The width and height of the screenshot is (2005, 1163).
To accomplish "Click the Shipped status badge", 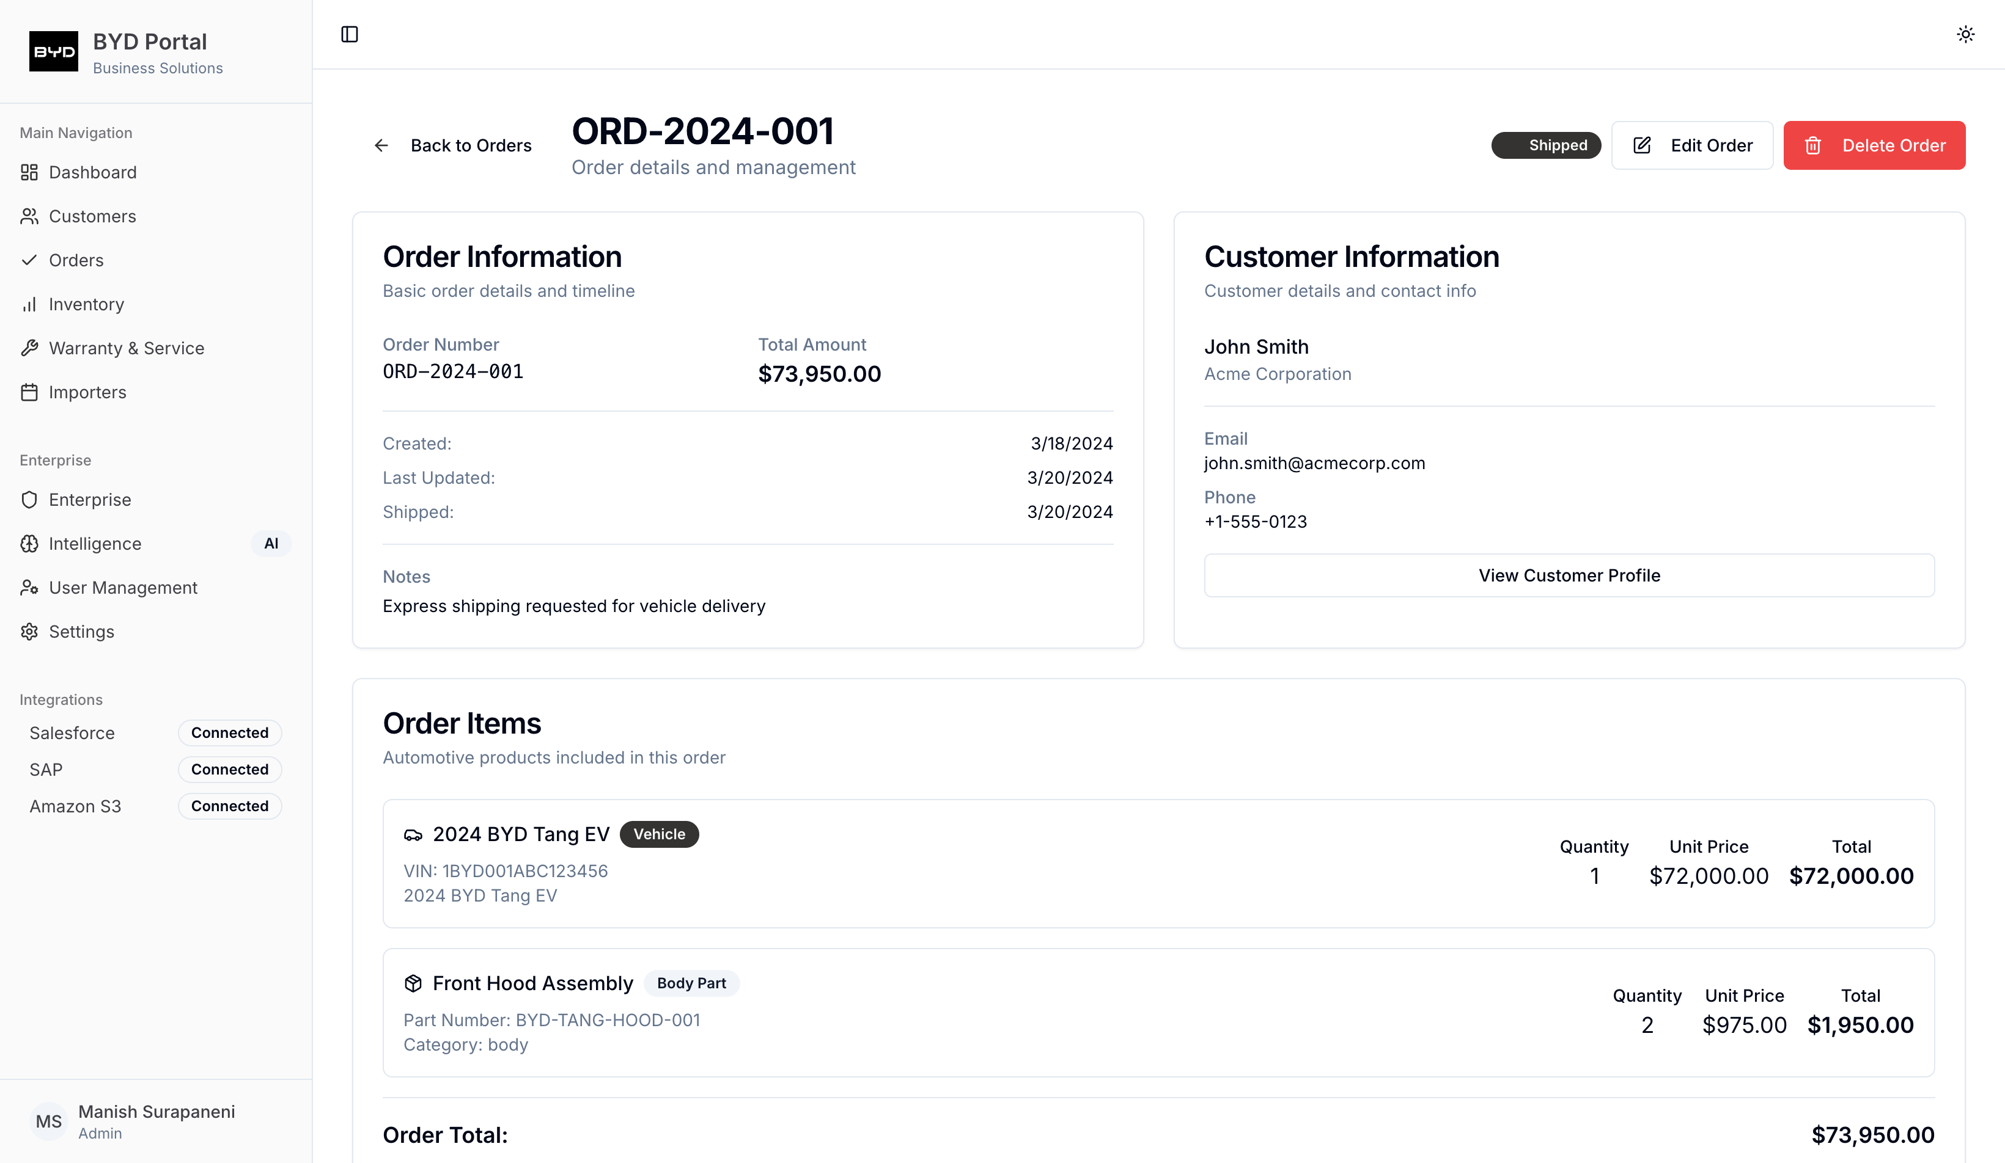I will [x=1546, y=145].
